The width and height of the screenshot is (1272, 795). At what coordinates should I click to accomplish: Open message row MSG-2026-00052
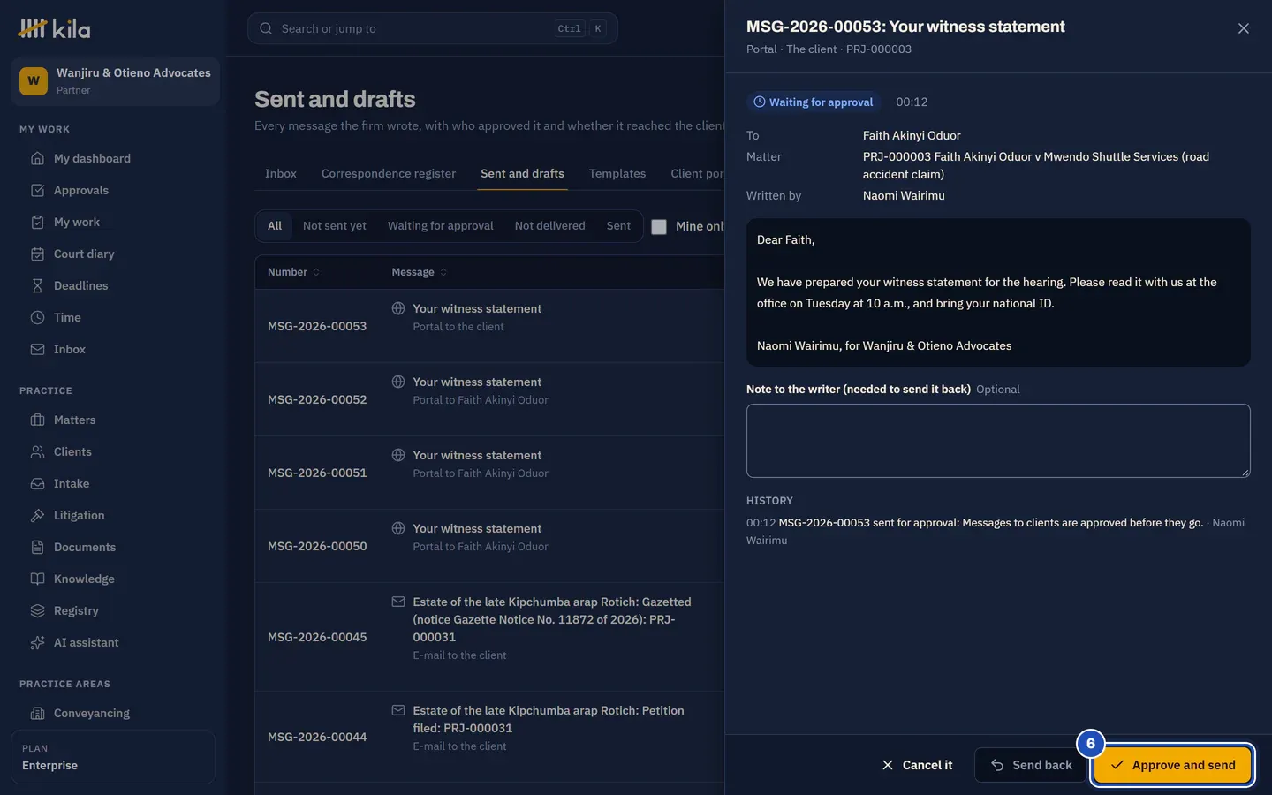point(490,399)
